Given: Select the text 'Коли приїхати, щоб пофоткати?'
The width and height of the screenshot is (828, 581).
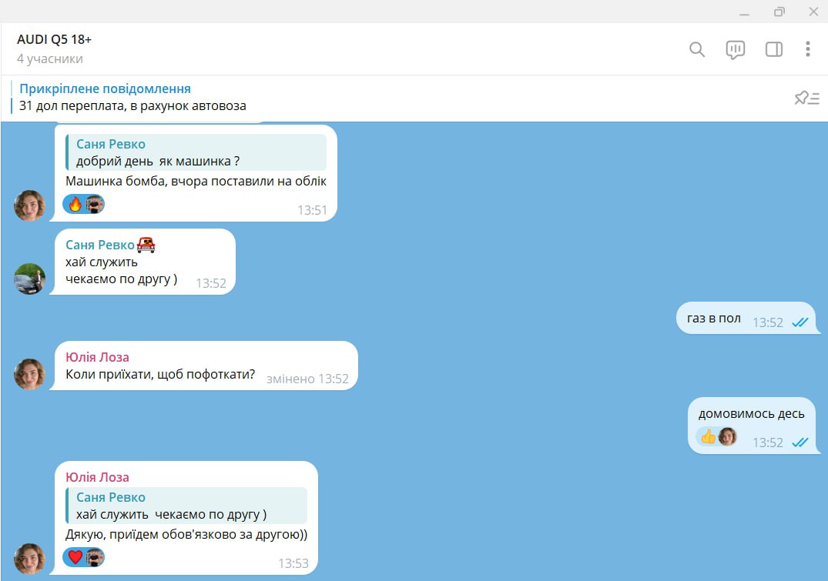Looking at the screenshot, I should point(160,374).
